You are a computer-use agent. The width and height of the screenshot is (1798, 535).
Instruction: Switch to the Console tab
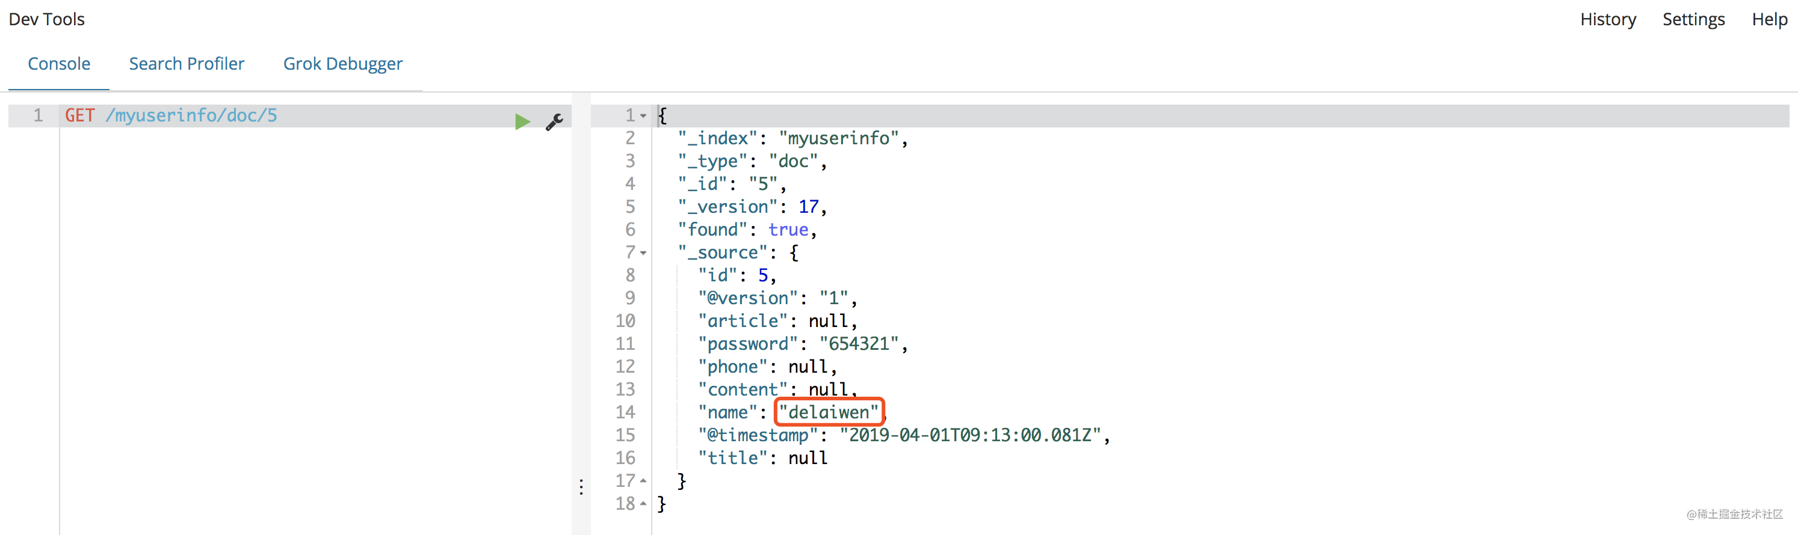coord(58,64)
